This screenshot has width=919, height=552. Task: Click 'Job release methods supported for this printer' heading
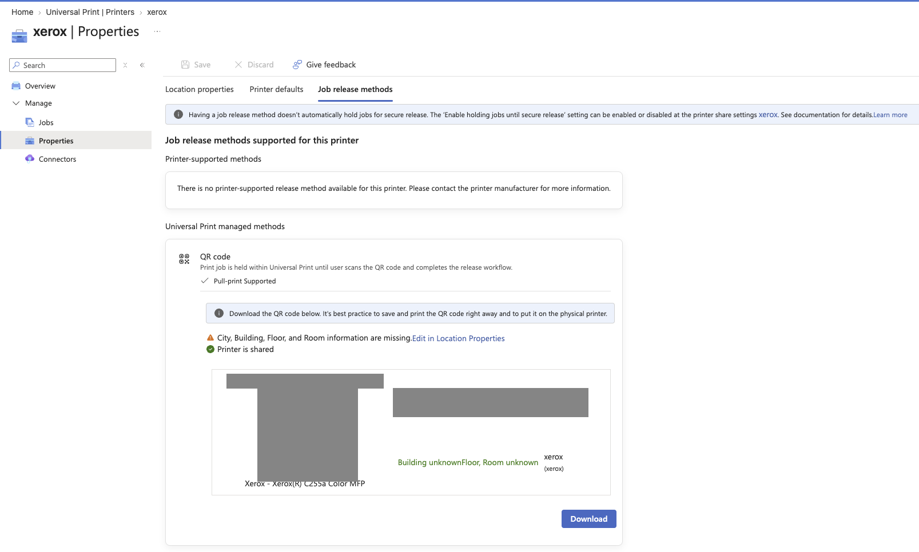(262, 140)
